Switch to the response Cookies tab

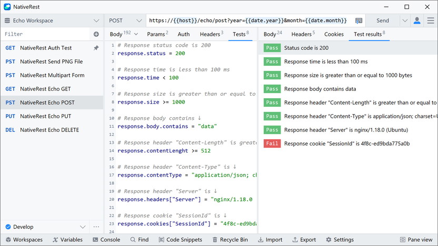(x=334, y=34)
